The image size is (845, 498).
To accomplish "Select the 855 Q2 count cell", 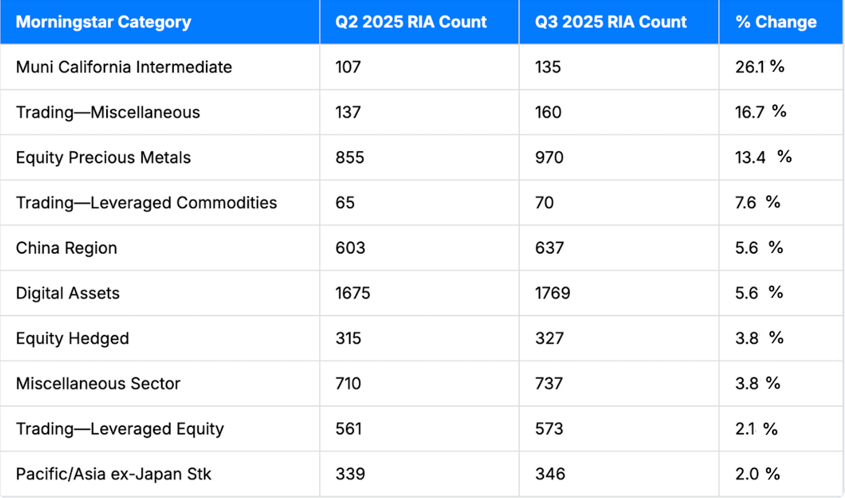I will pos(350,157).
